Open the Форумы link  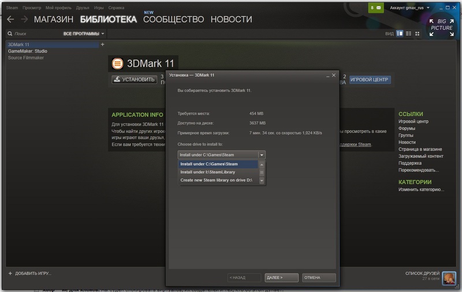407,128
